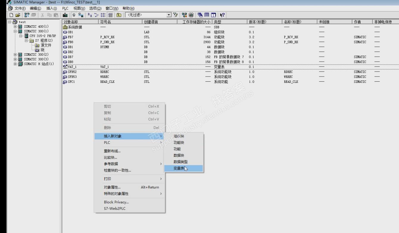Image resolution: width=399 pixels, height=233 pixels.
Task: Sort by the 类型 column header
Action: tap(230, 22)
